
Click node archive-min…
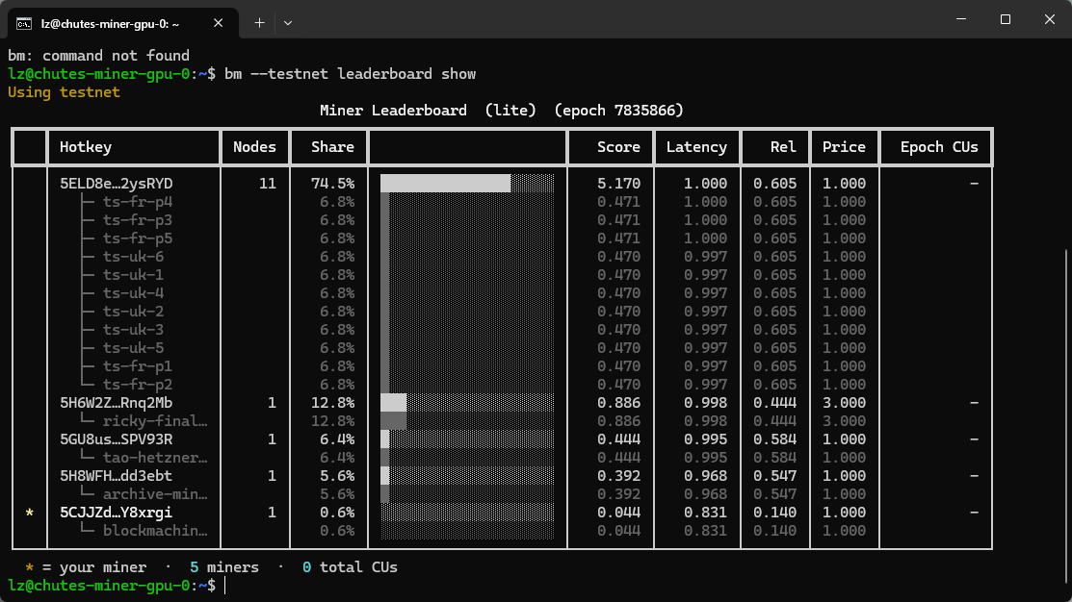[155, 494]
